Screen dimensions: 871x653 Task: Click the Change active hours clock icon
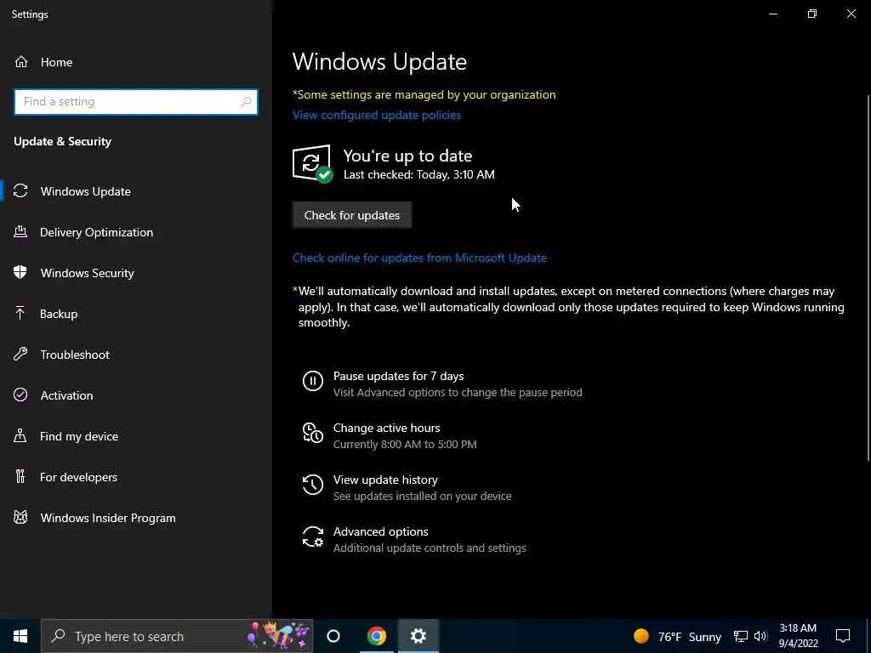click(313, 433)
